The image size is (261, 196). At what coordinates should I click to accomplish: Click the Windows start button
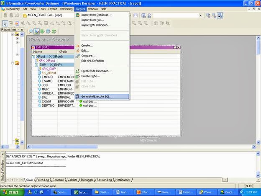(12, 192)
